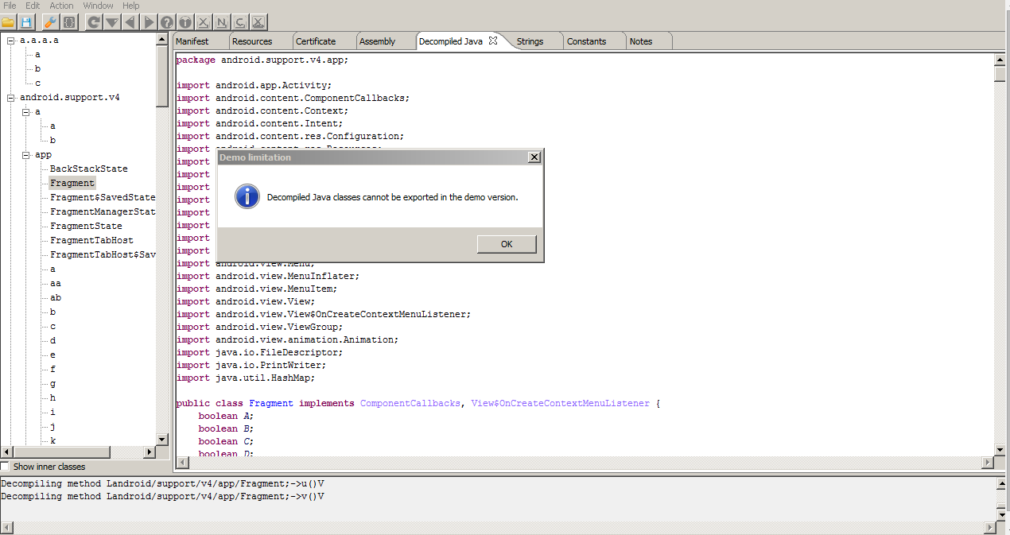Click the underlined N toolbar icon

click(x=222, y=22)
